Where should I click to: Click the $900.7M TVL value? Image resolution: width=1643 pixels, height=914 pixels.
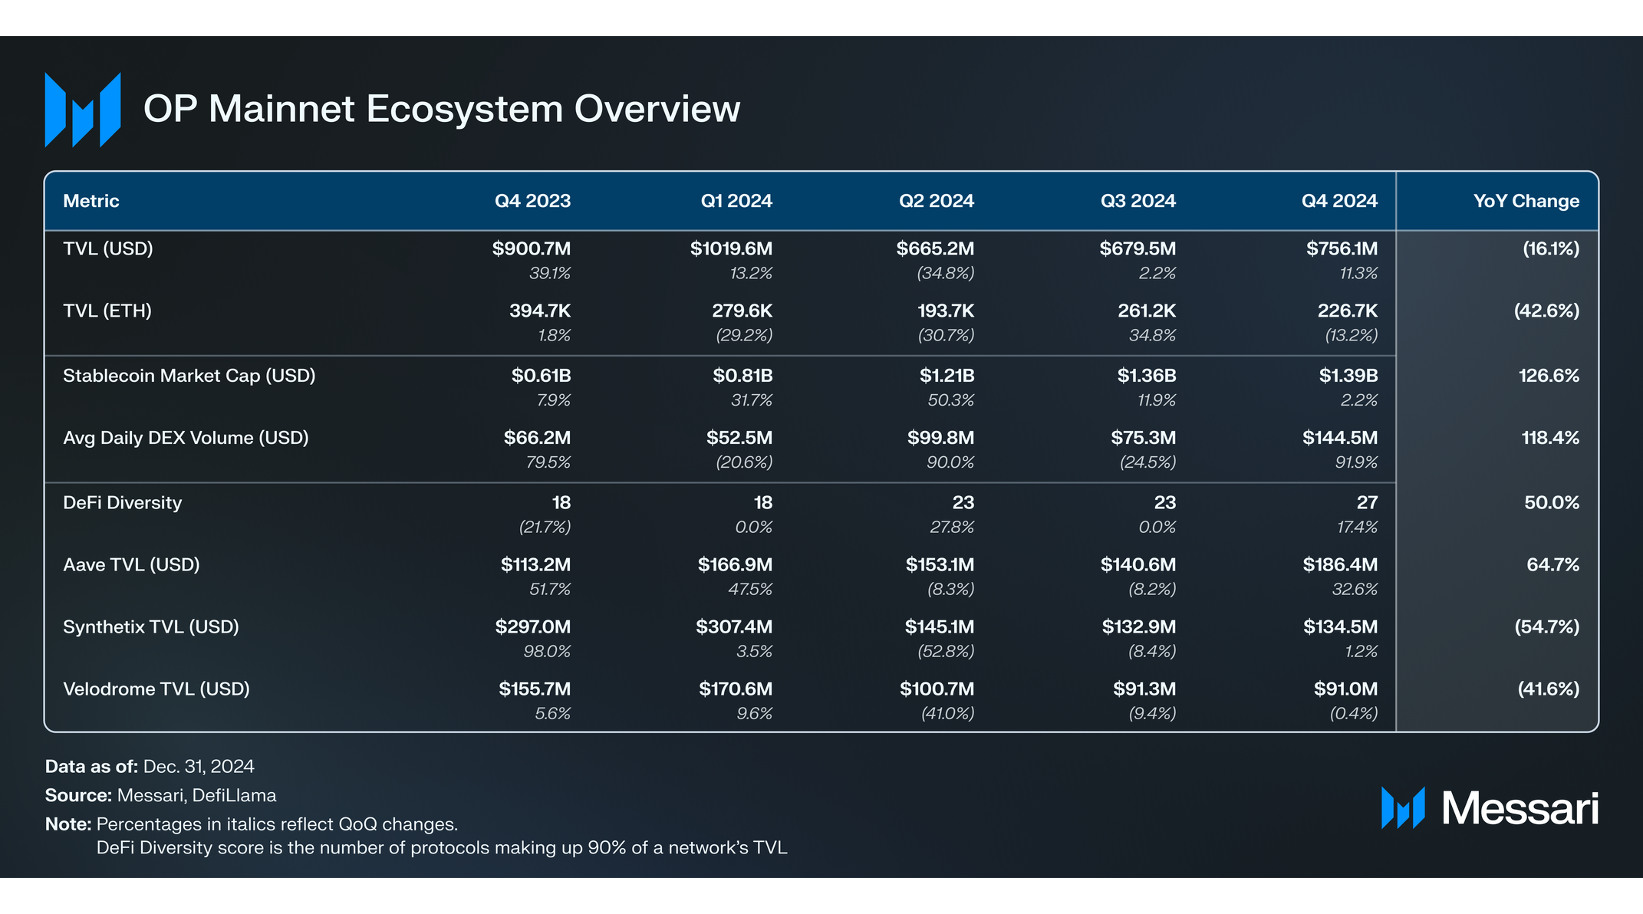click(532, 248)
